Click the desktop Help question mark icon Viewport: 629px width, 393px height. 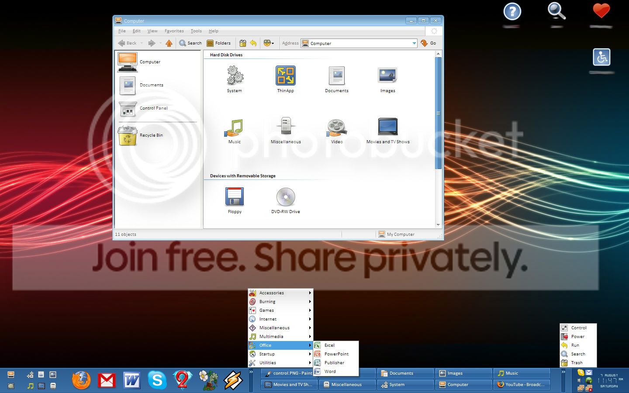click(512, 11)
